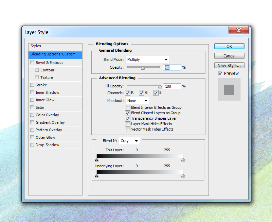
Task: Toggle the Preview checkbox
Action: (x=220, y=73)
